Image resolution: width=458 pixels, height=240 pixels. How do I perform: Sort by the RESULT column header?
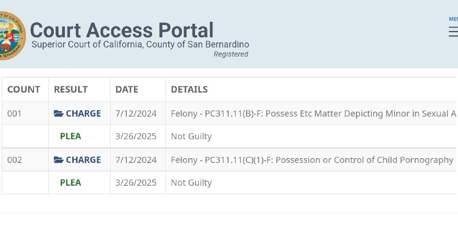tap(71, 89)
